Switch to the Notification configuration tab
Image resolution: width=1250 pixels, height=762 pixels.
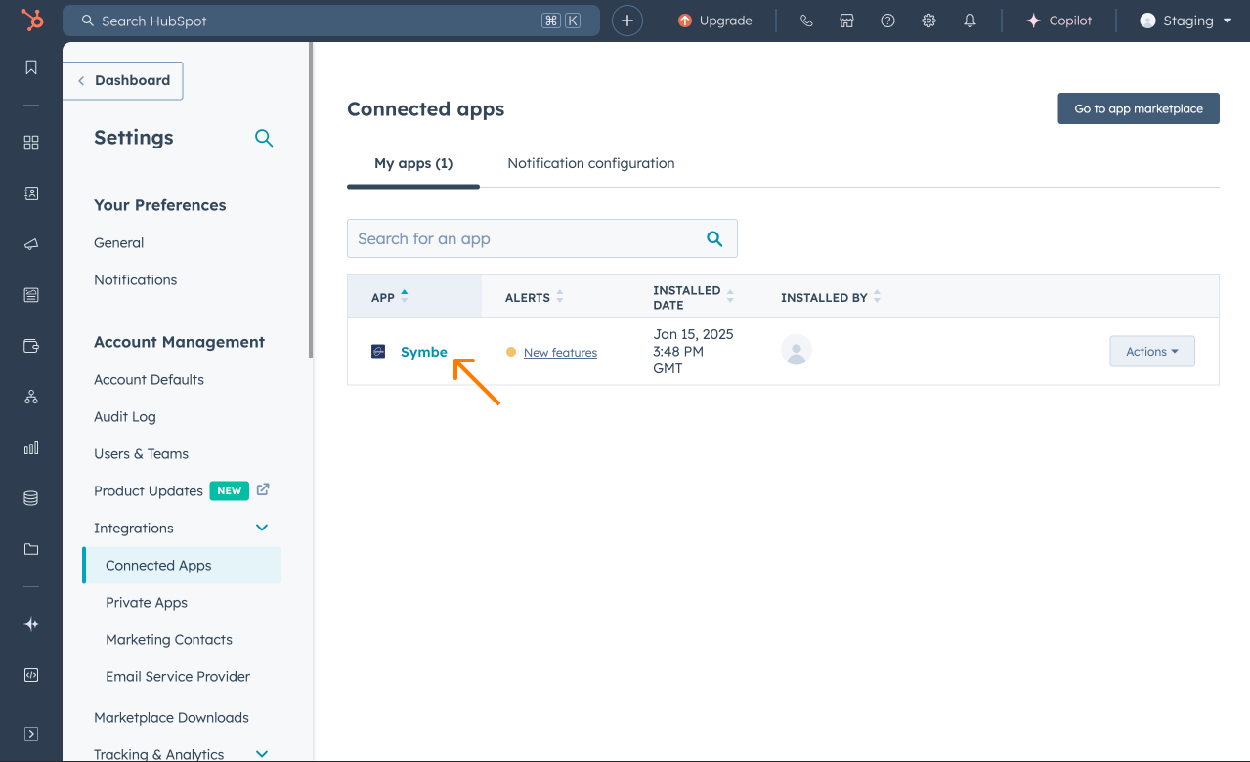tap(591, 163)
